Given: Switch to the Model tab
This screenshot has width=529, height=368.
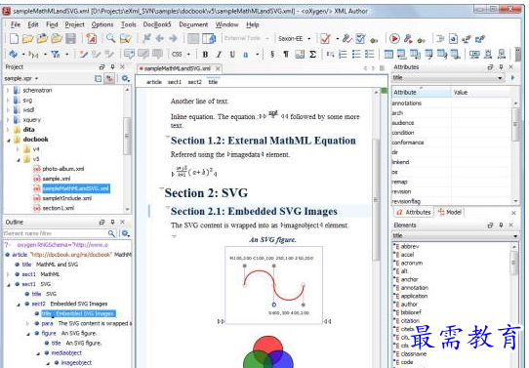Looking at the screenshot, I should tap(450, 212).
